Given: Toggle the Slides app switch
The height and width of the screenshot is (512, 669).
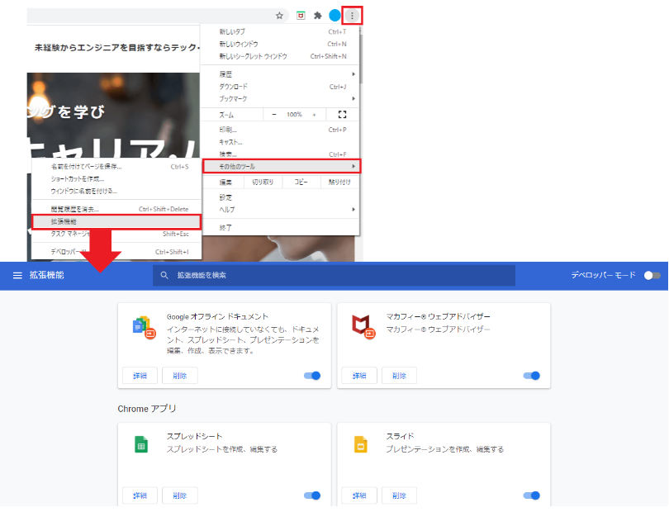Looking at the screenshot, I should click(532, 495).
